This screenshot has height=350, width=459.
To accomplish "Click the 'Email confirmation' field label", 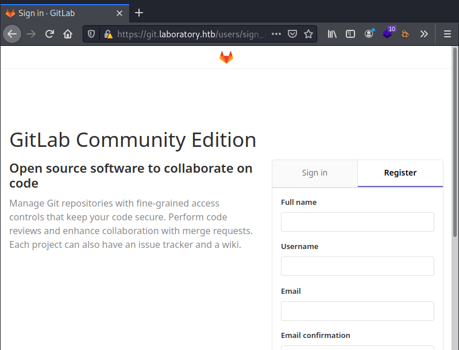I will coord(315,336).
